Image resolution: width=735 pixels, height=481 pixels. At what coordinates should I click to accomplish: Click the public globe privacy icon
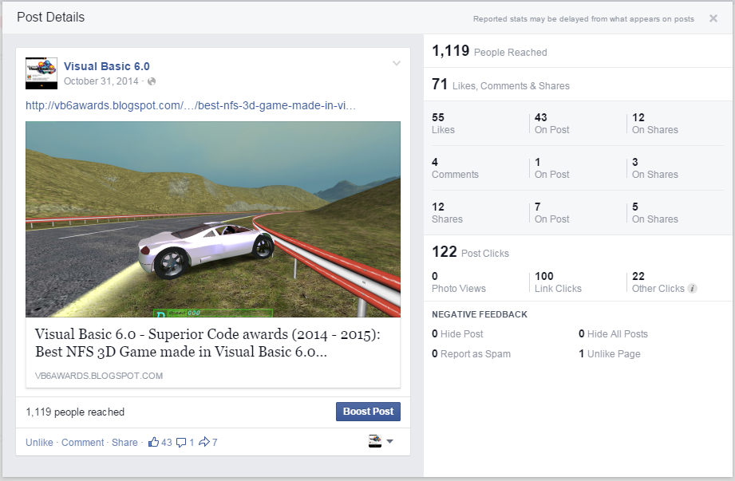152,81
